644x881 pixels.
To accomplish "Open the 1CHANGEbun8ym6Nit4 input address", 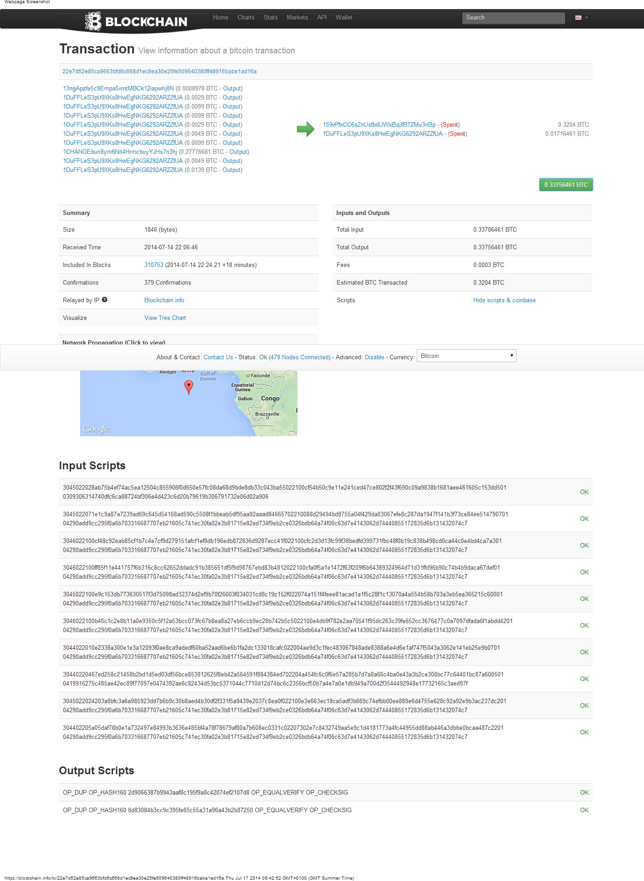I will (120, 152).
